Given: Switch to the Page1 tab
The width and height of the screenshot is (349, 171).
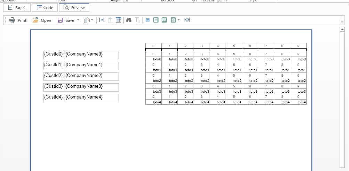Looking at the screenshot, I should (x=17, y=8).
